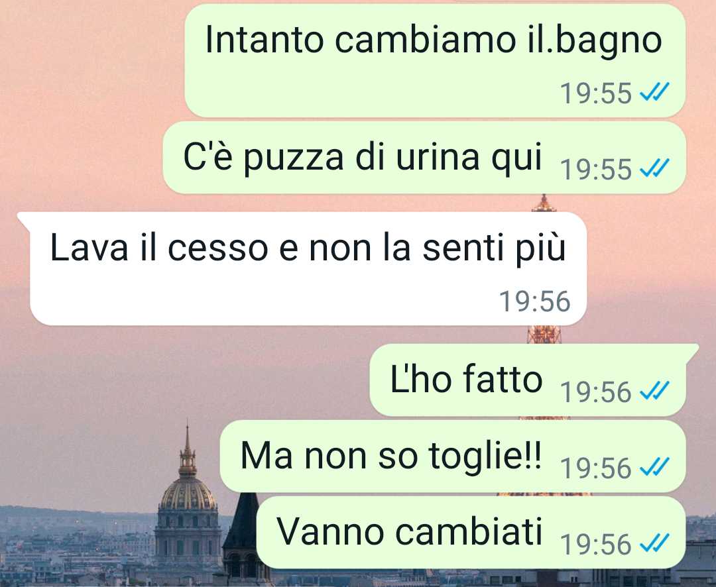Click the 19:55 time next to 'urina qui'
Viewport: 716px width, 587px height.
click(596, 170)
